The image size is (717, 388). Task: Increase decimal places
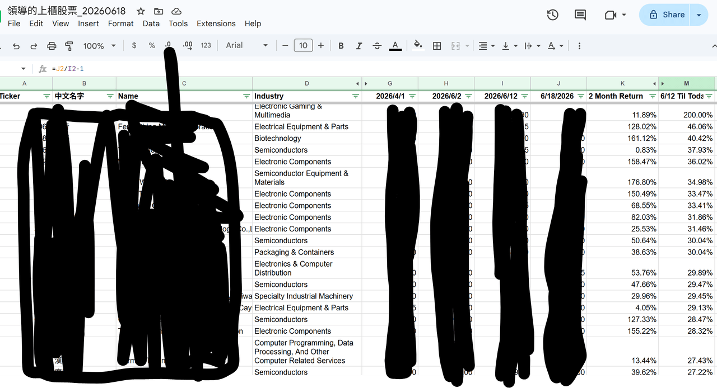(188, 46)
